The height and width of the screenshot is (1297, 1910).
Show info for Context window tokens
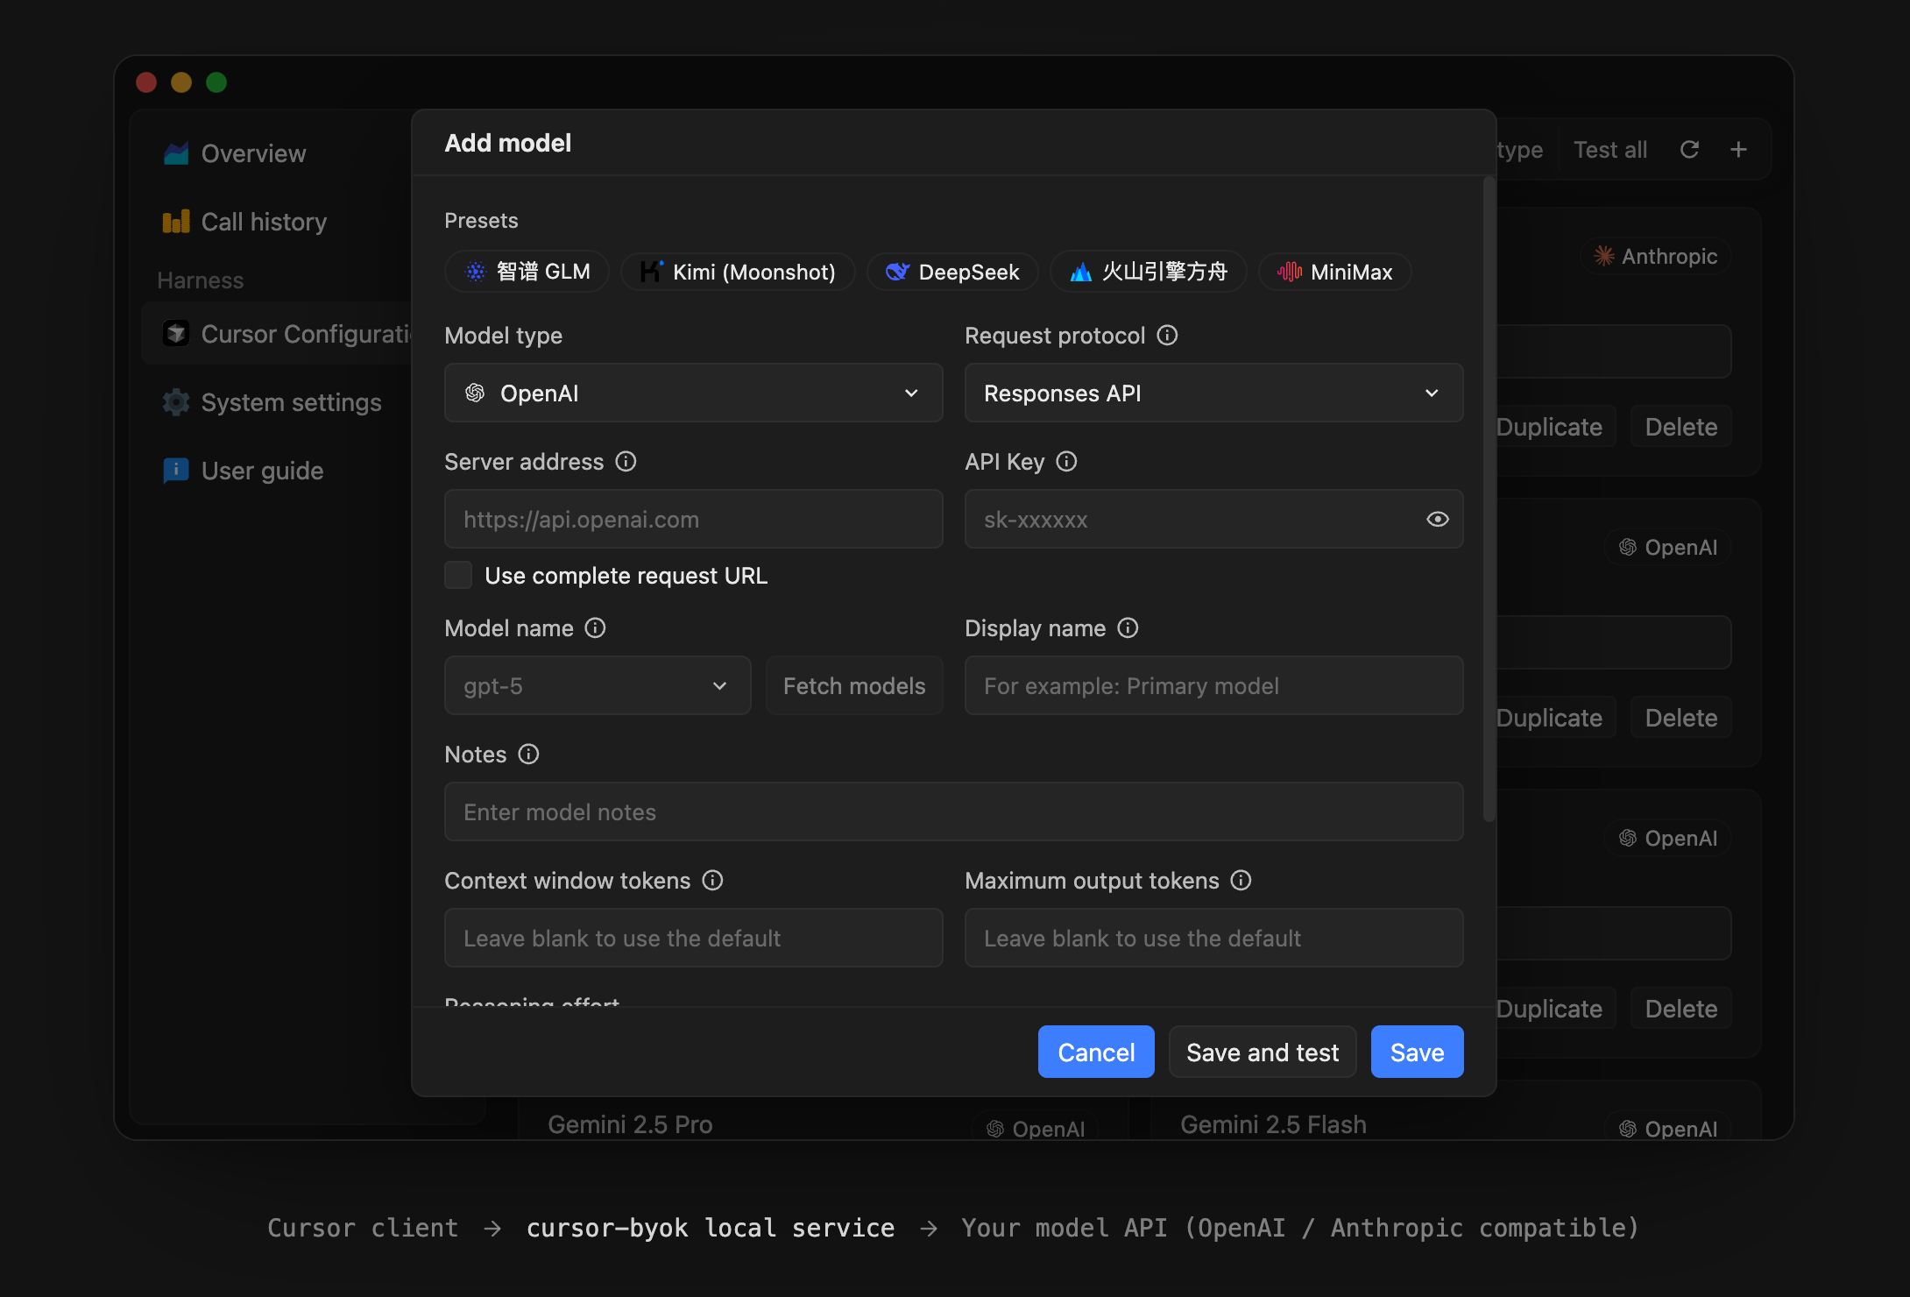712,880
